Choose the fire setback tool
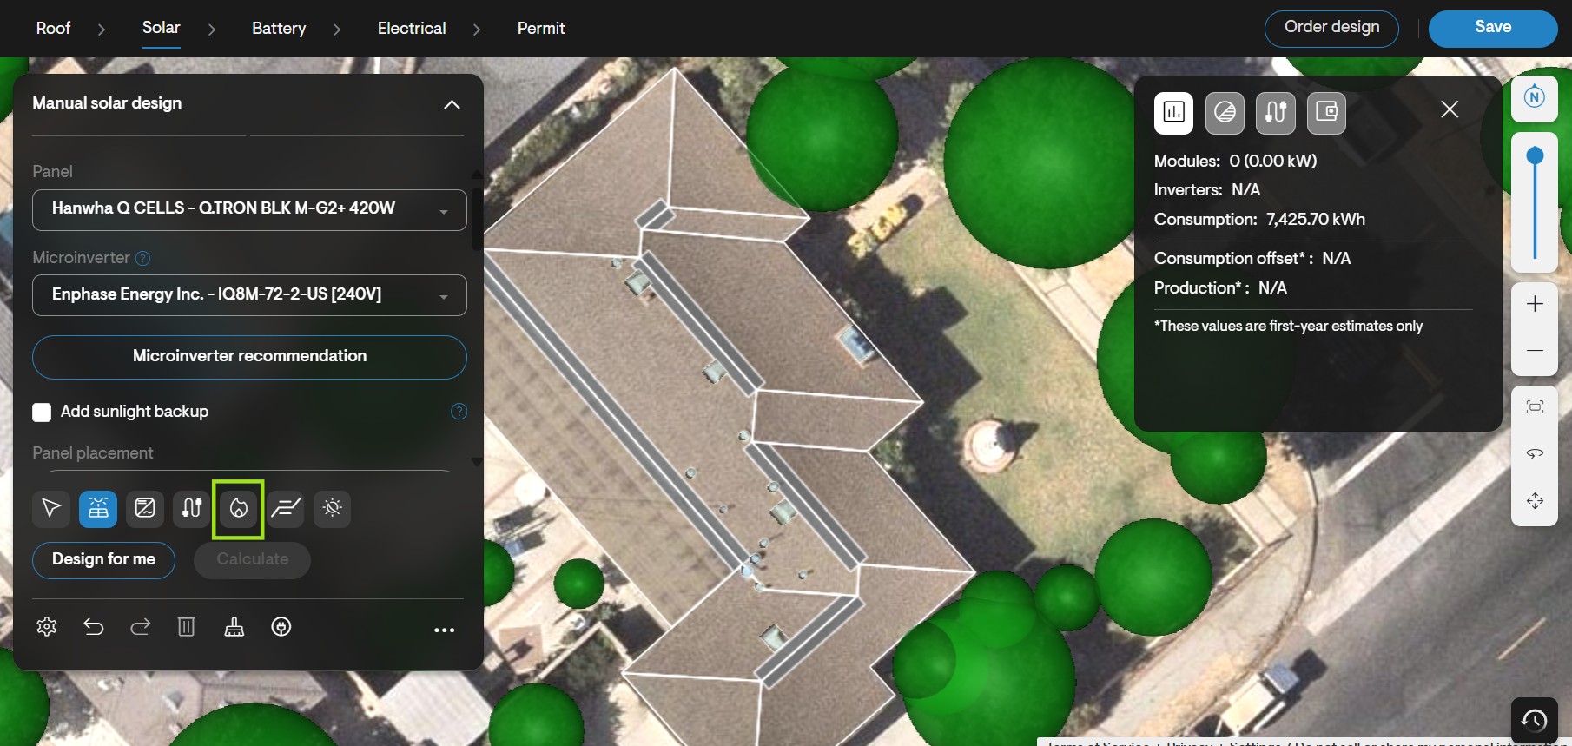1572x746 pixels. (238, 508)
